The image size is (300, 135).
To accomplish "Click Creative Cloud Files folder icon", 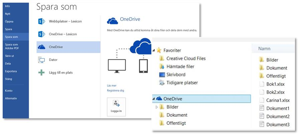I will click(162, 58).
